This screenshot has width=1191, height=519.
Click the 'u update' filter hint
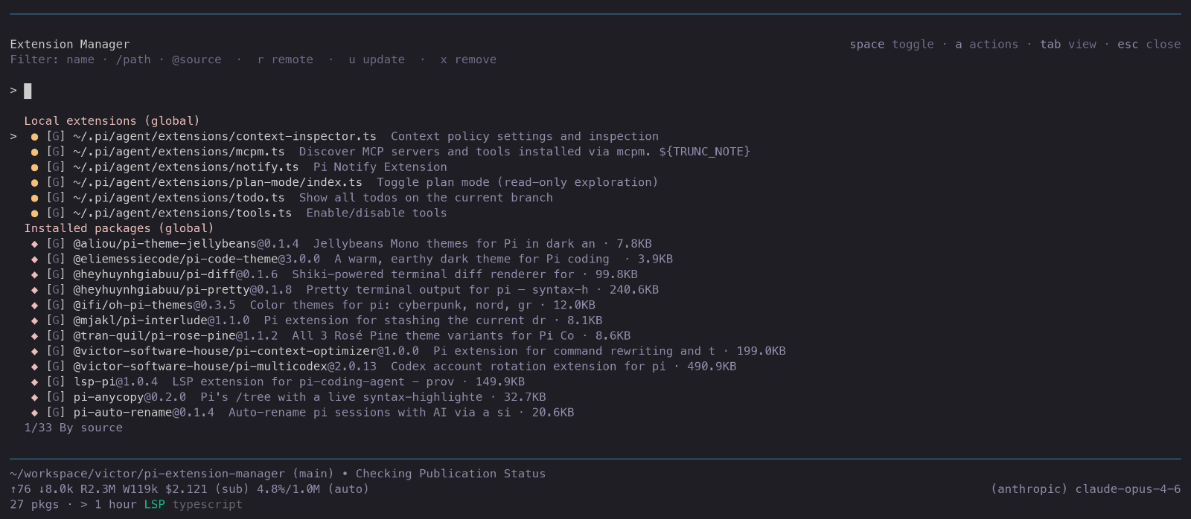coord(377,59)
